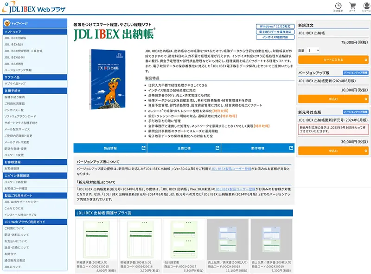Image resolution: width=371 pixels, height=274 pixels.
Task: Open 明細請求書(500枚入り) supply thumbnail
Action: pyautogui.click(x=96, y=239)
